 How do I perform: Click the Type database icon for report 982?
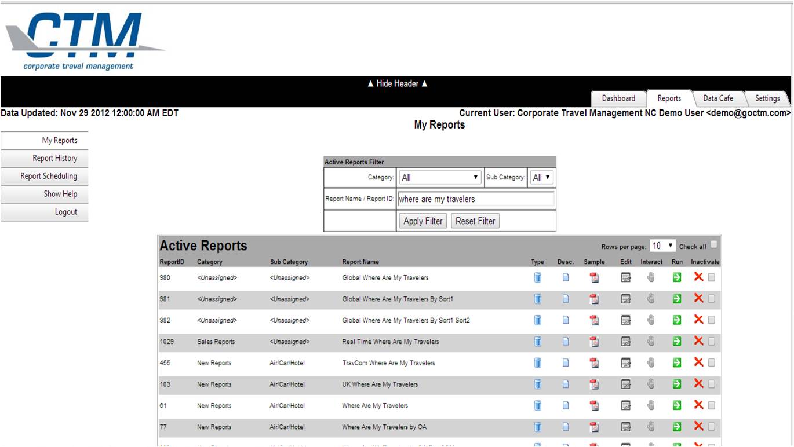pyautogui.click(x=537, y=320)
